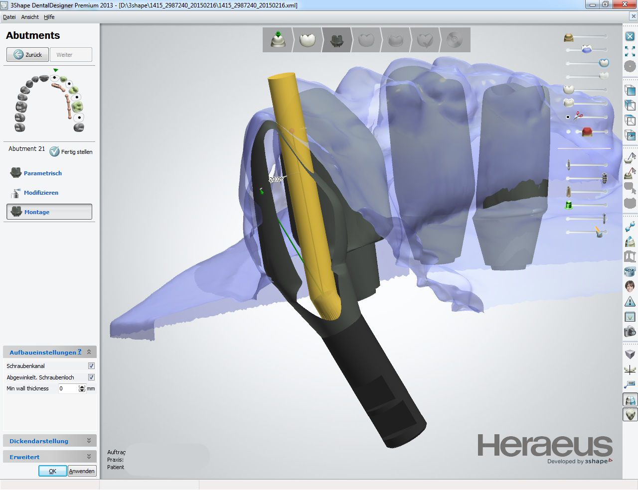Go to the abutment step in workflow bar
The image size is (638, 490).
(x=336, y=40)
